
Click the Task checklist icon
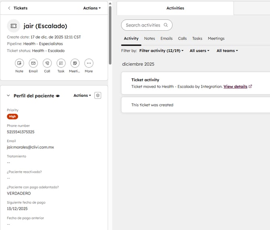coord(61,63)
